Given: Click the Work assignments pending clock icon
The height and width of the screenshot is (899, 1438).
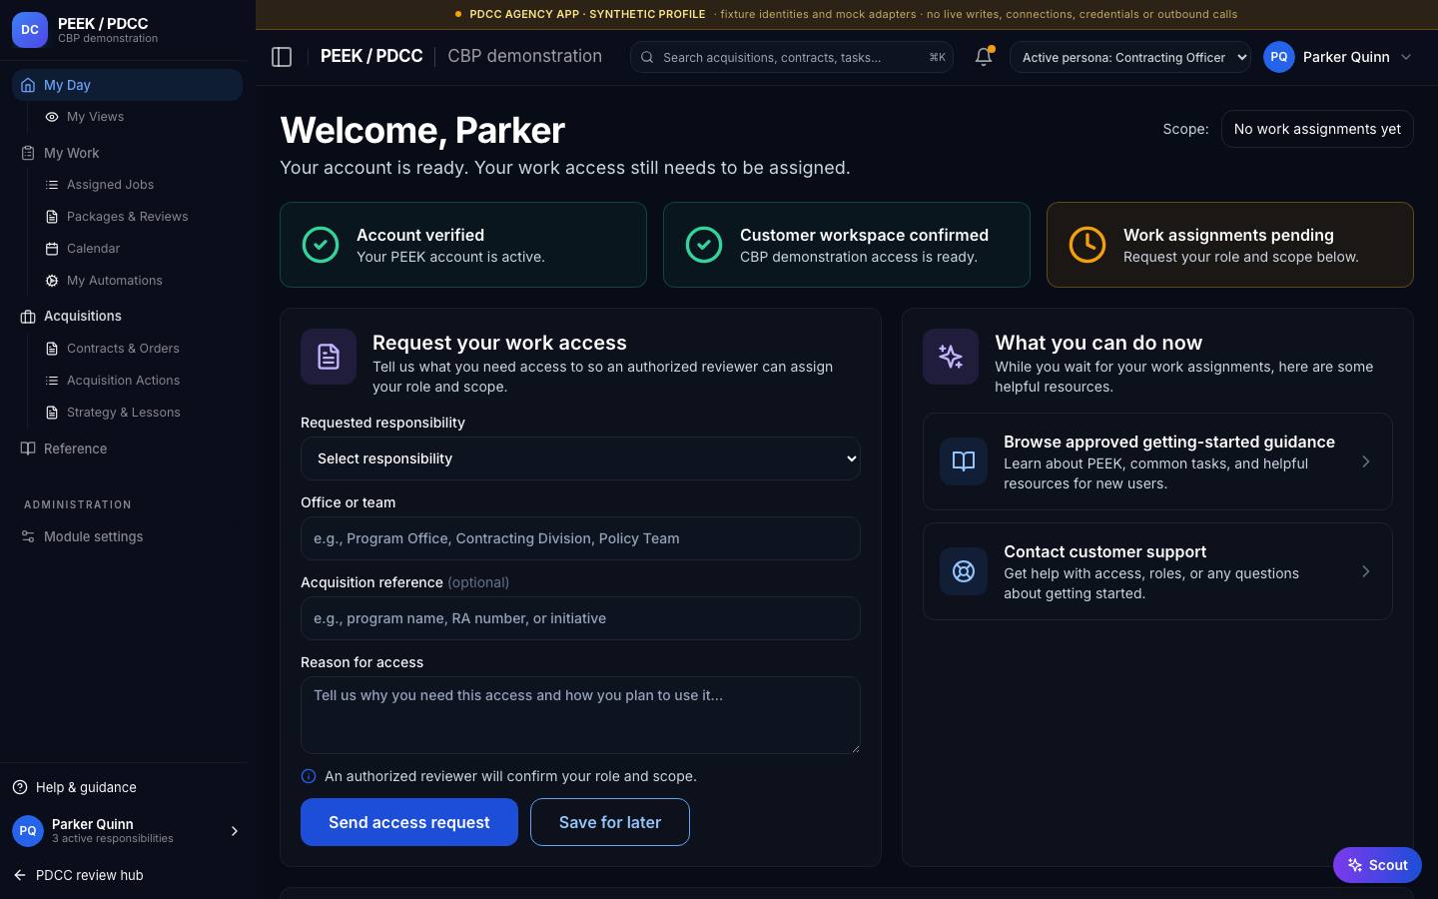Looking at the screenshot, I should 1087,245.
